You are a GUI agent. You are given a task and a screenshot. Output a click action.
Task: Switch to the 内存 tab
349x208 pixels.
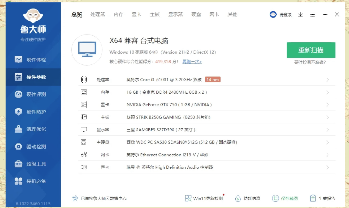coord(118,14)
